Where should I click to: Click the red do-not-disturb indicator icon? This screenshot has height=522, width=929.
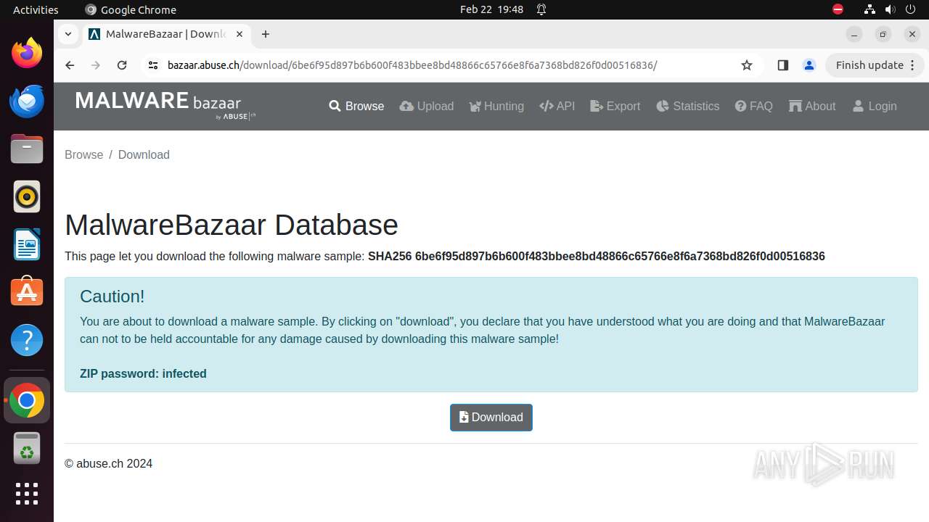point(838,9)
